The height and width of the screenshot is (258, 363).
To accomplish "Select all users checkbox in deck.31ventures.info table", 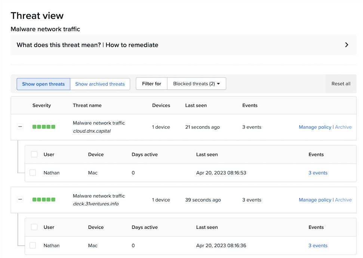I will [34, 227].
